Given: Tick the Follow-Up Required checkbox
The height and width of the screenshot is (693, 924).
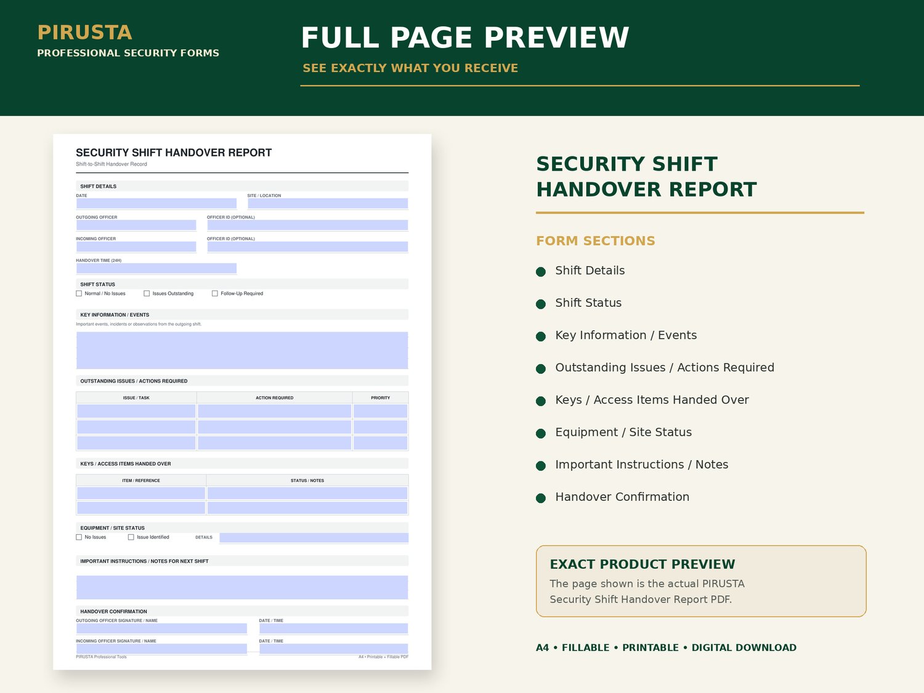Looking at the screenshot, I should click(x=215, y=294).
